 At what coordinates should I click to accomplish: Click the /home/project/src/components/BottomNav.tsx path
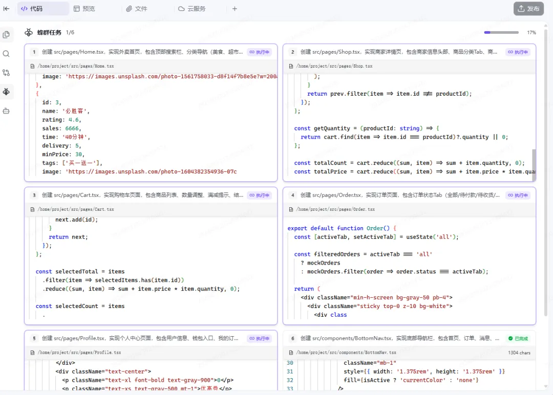(346, 353)
